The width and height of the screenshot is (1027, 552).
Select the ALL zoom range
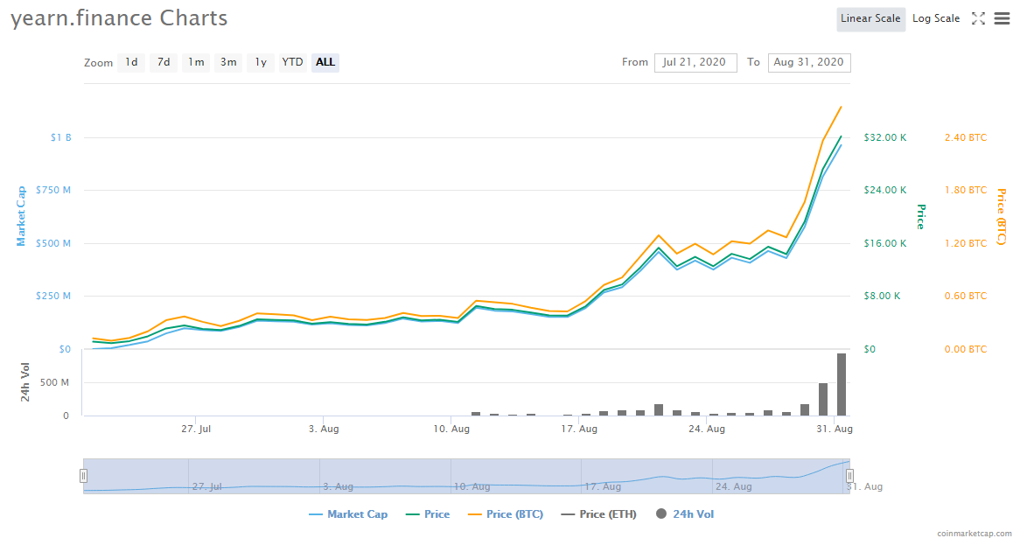(x=325, y=62)
